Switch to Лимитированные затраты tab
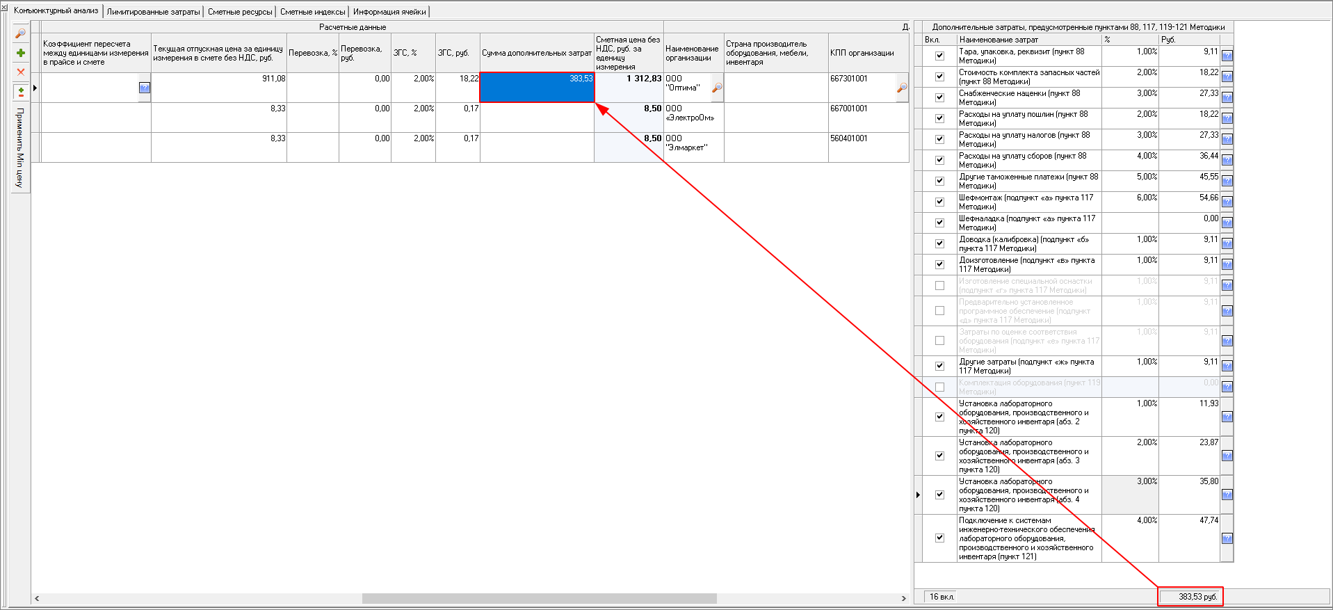Viewport: 1333px width, 610px height. pyautogui.click(x=153, y=12)
